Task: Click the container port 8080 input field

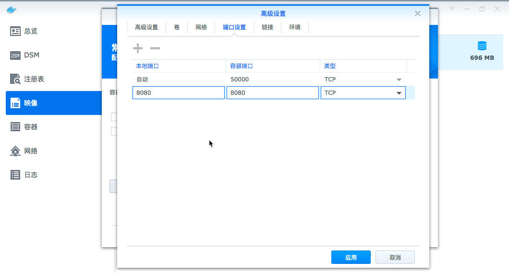Action: [273, 93]
